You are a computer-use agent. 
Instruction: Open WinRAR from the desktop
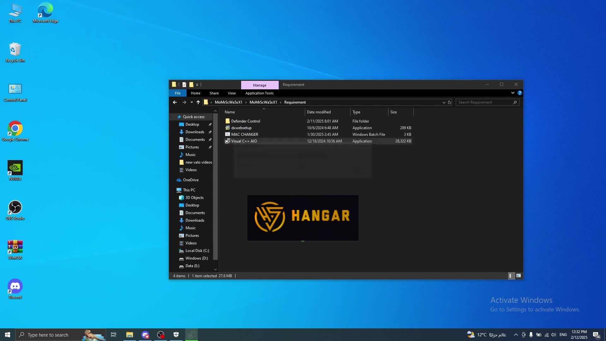pos(15,248)
